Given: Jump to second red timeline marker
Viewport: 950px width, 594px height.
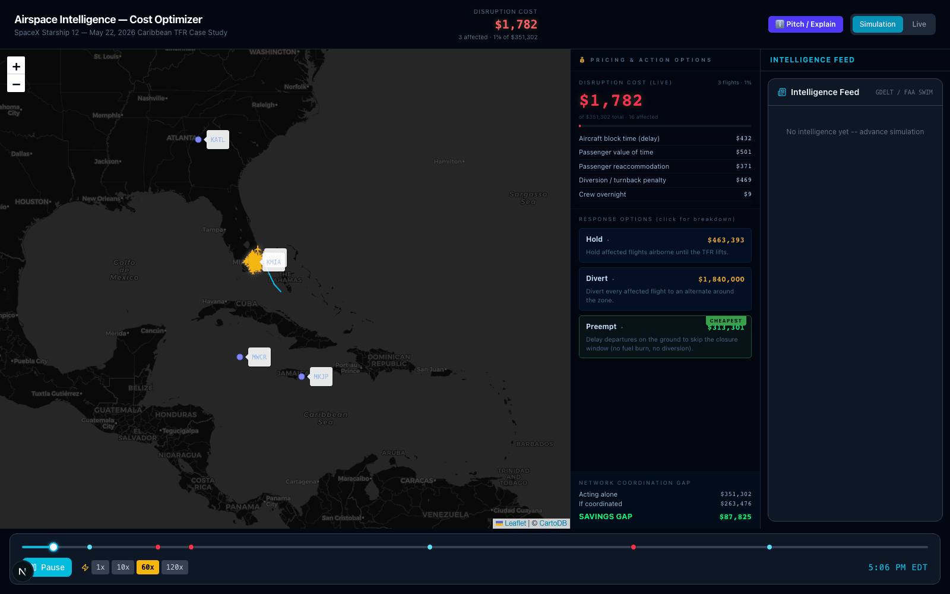Looking at the screenshot, I should point(191,547).
